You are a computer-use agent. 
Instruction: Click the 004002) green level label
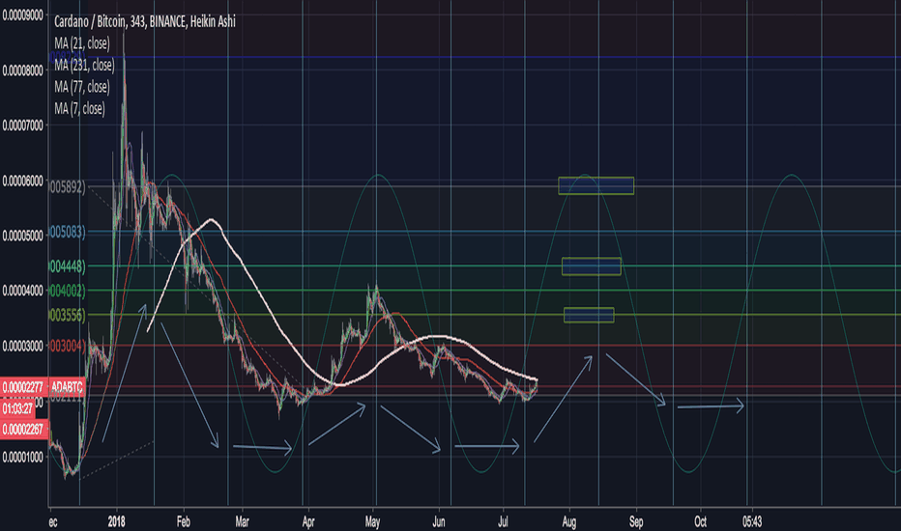coord(68,291)
